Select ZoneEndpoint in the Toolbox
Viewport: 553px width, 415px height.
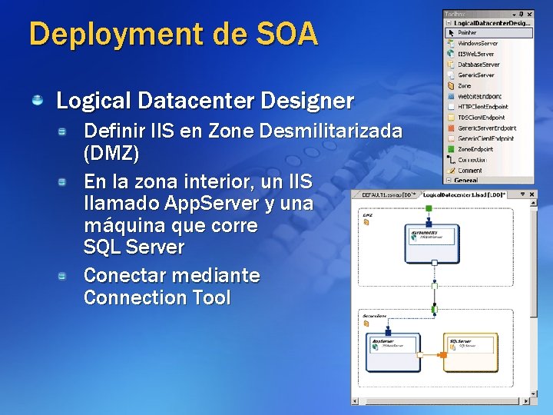point(488,149)
